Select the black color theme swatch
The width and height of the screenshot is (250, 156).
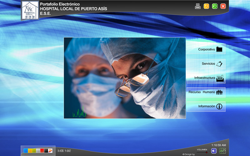click(x=46, y=151)
